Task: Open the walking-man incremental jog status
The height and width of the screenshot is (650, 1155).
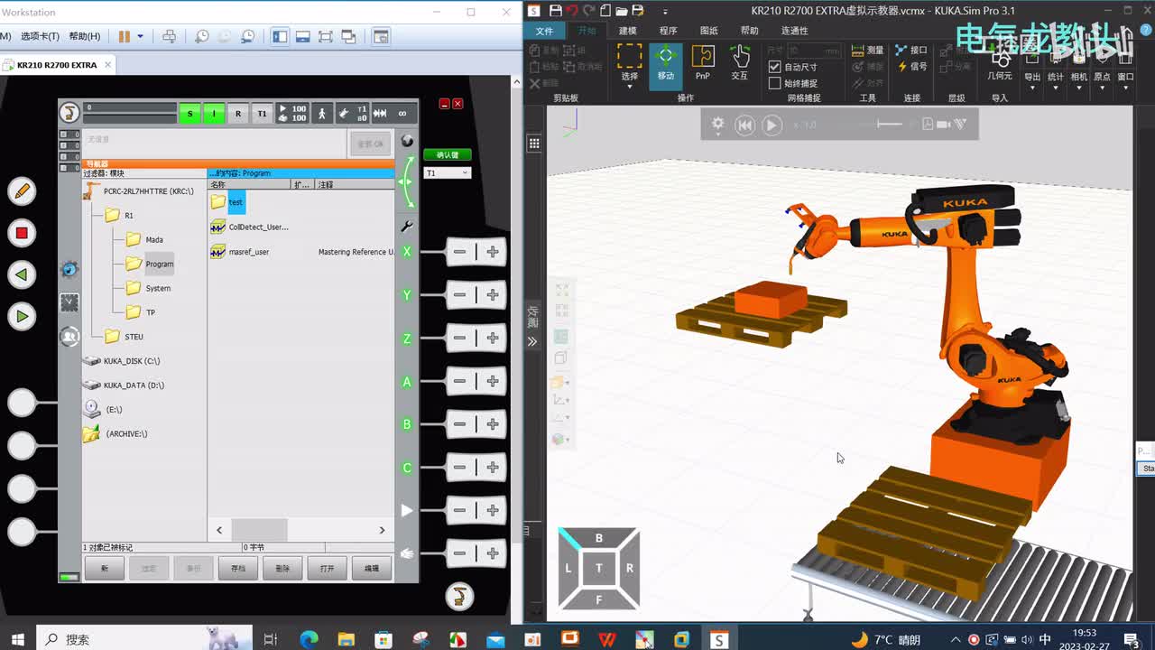Action: (x=322, y=114)
